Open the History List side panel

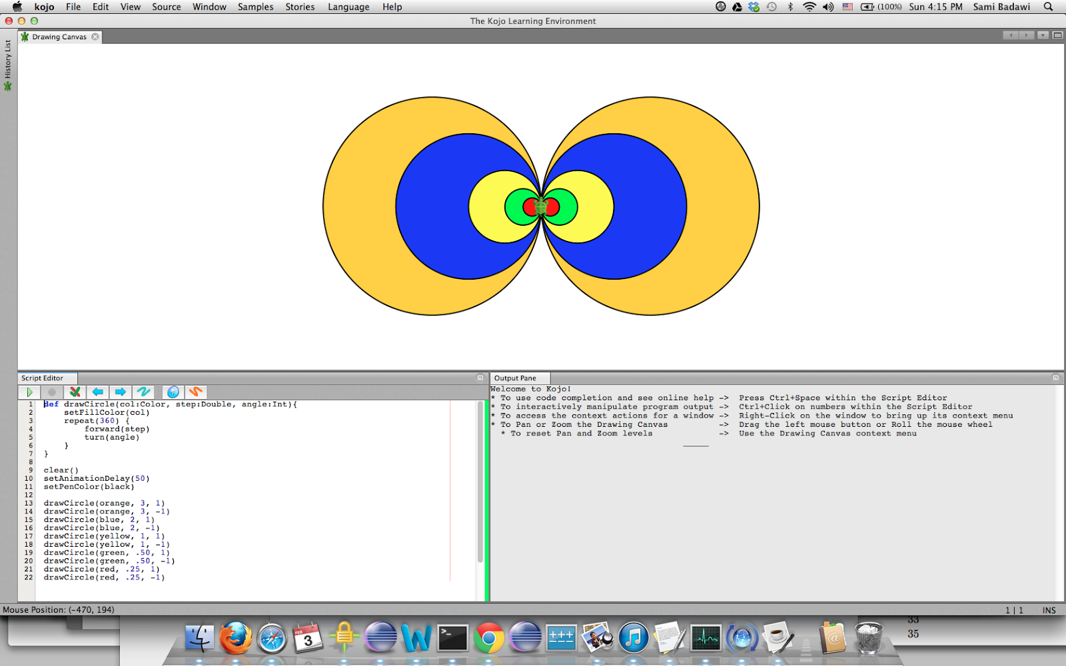click(8, 65)
